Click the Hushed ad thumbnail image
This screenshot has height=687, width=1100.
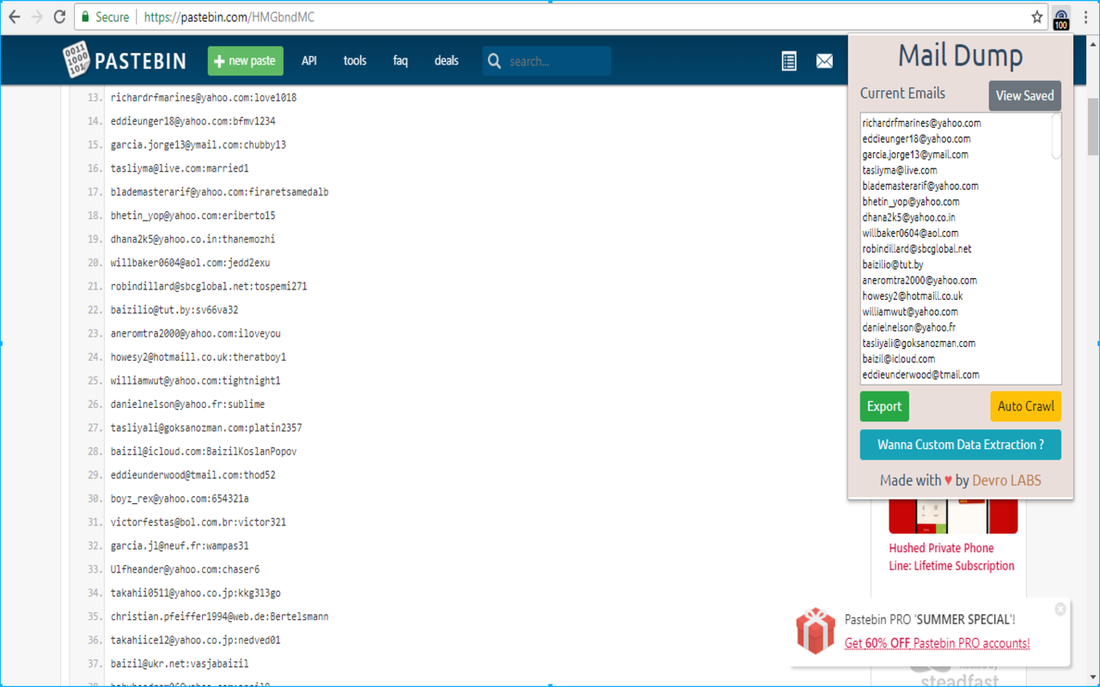[953, 516]
